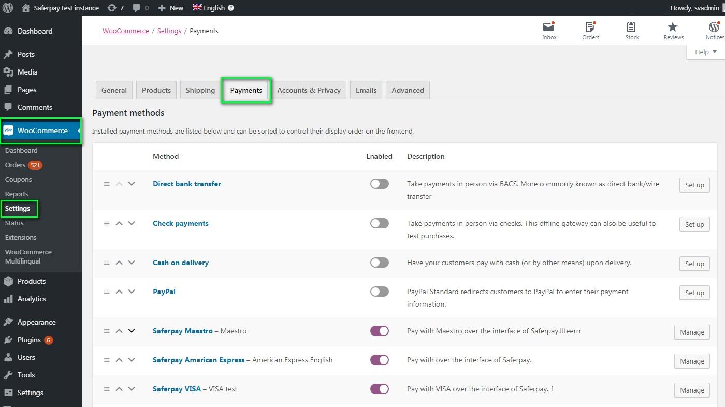
Task: Enable the Direct bank transfer toggle
Action: (x=379, y=184)
